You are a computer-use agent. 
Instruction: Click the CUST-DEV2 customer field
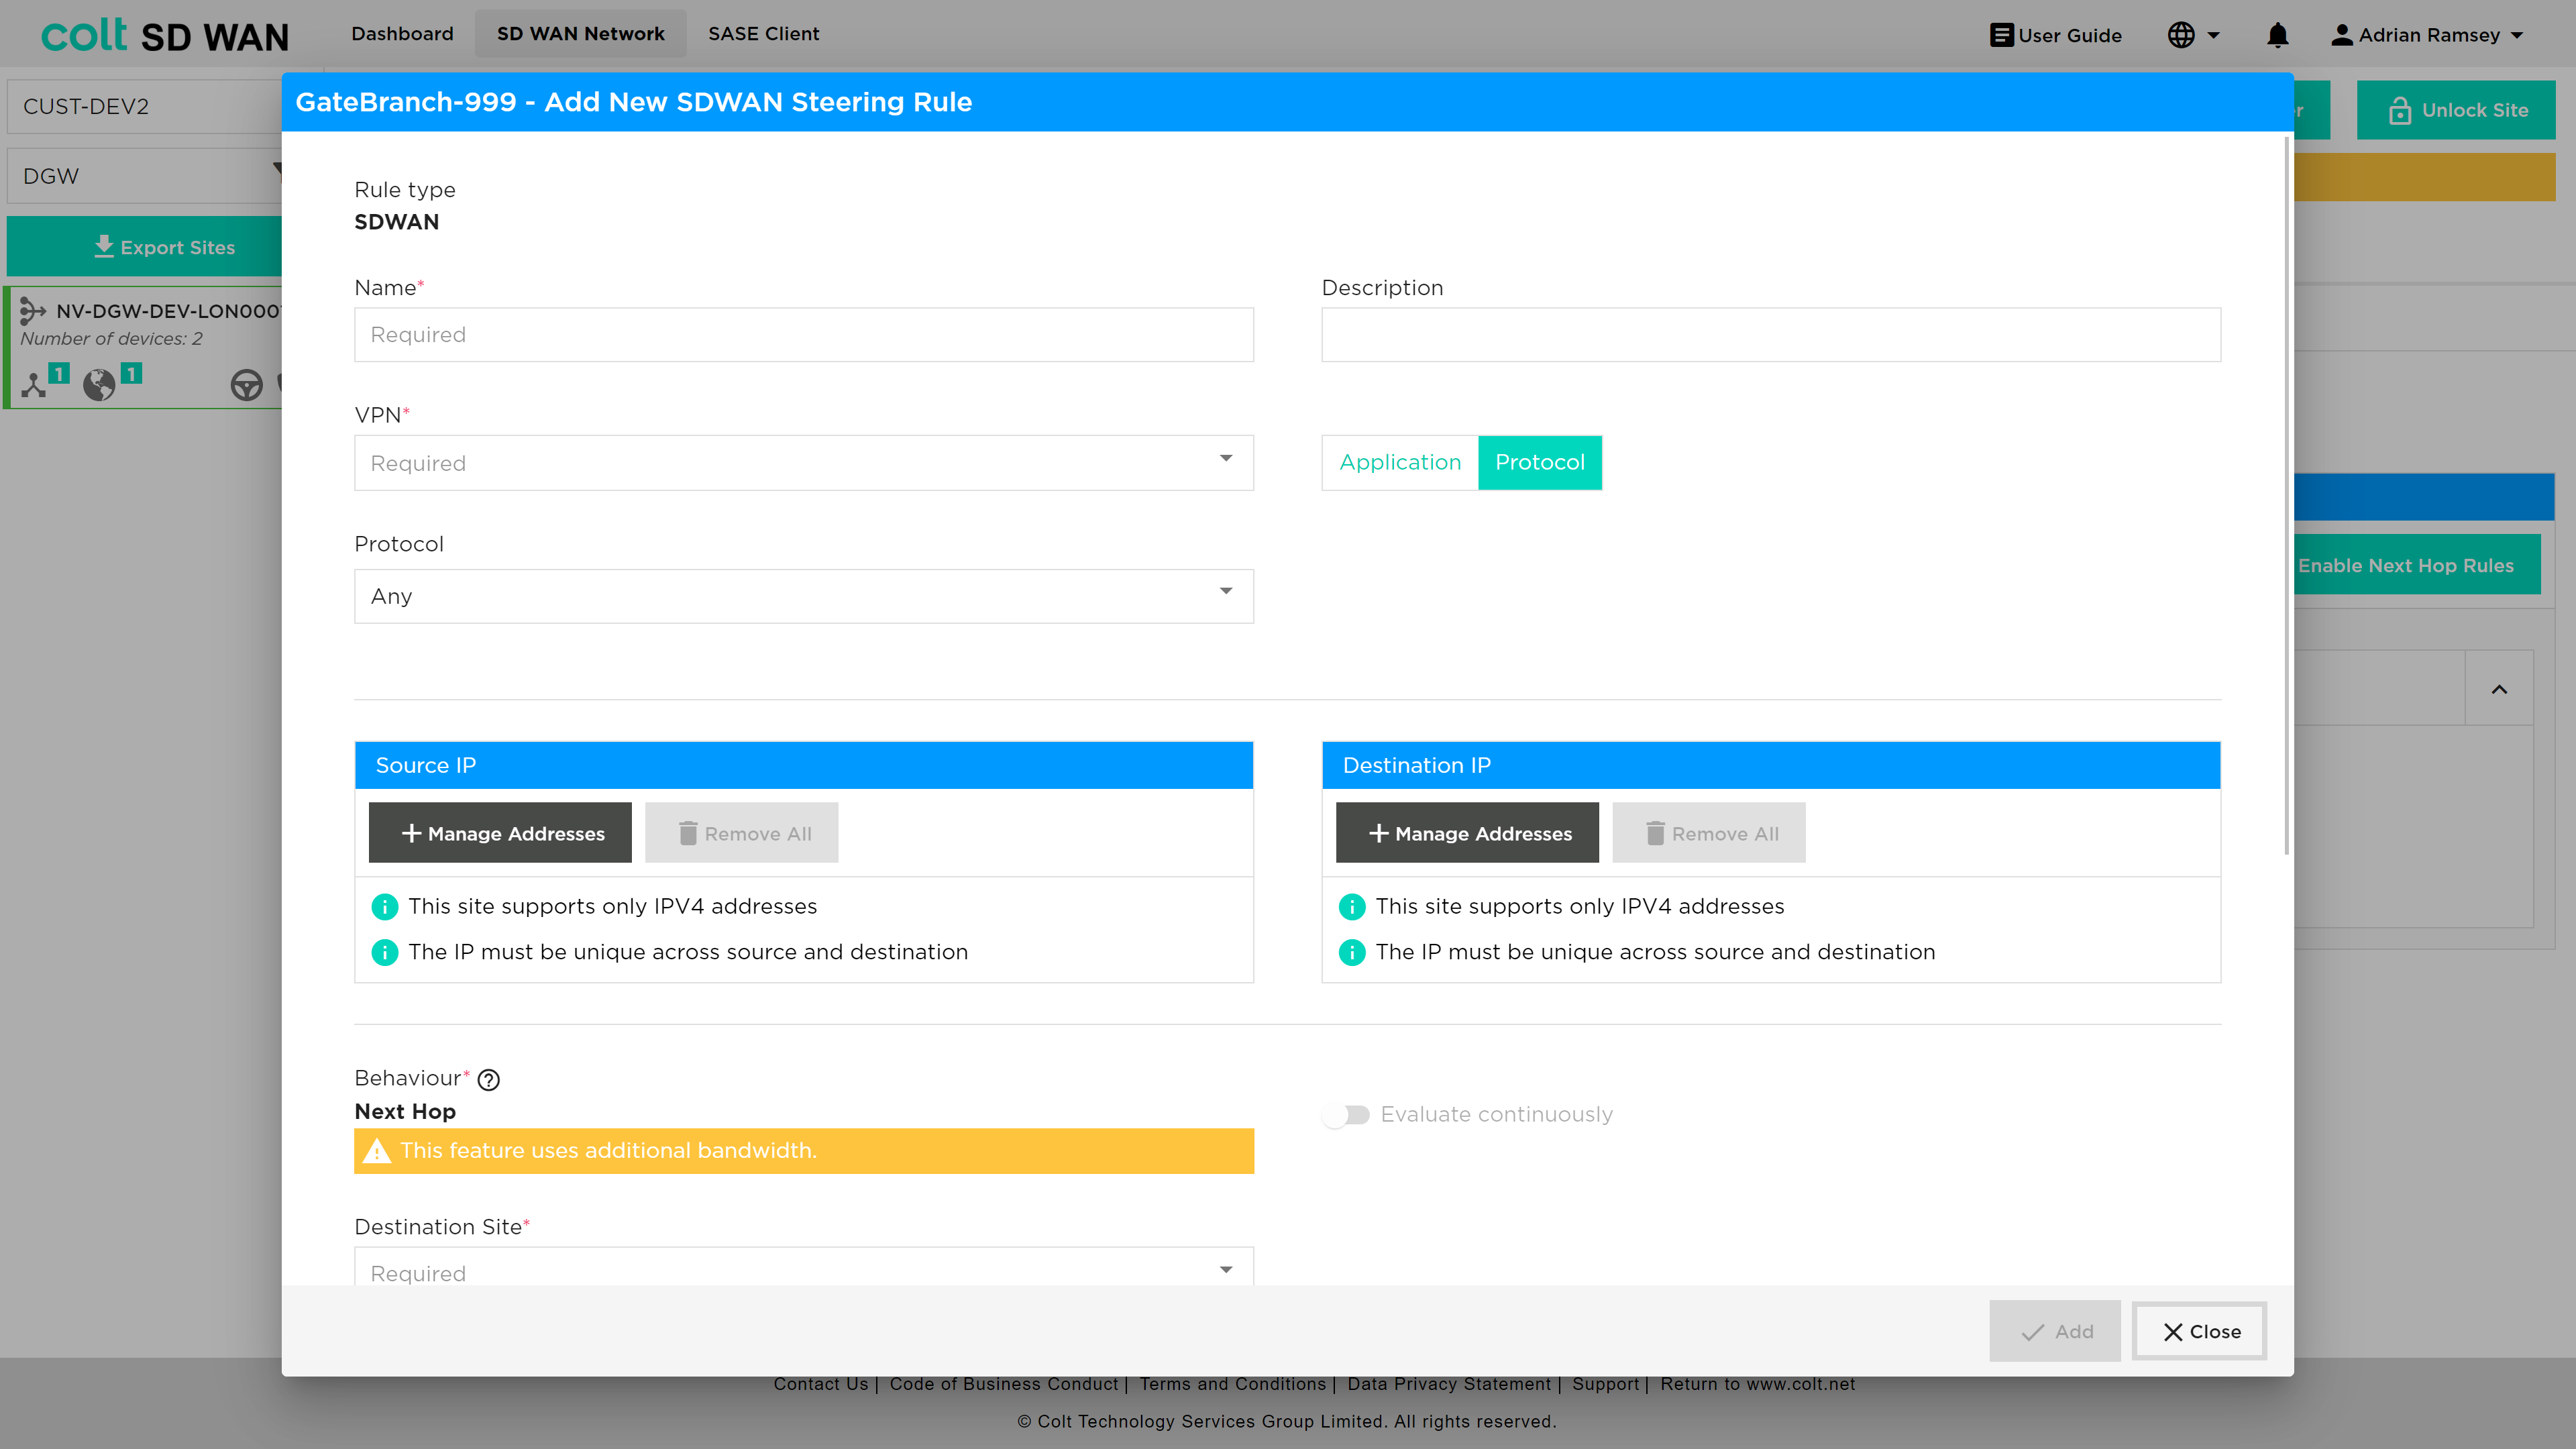[x=145, y=107]
